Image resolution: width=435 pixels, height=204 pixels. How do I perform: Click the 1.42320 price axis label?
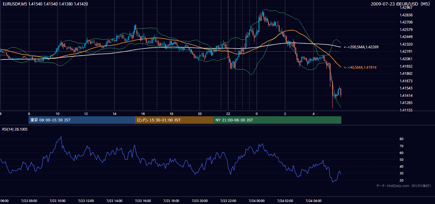click(x=406, y=44)
